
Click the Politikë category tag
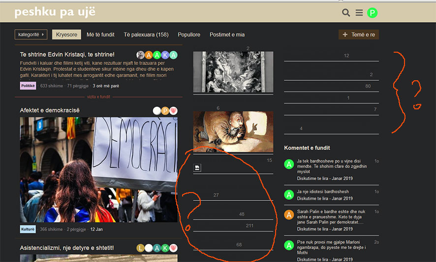click(28, 86)
